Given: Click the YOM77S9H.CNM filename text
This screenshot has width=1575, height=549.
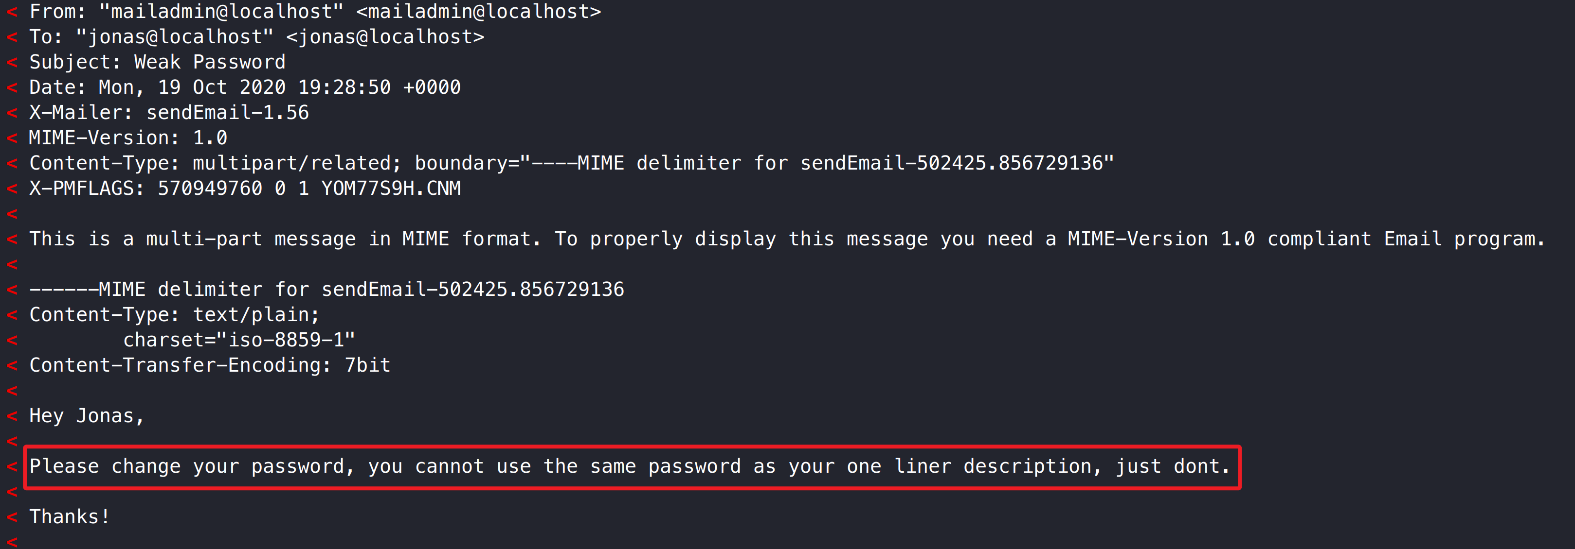Looking at the screenshot, I should [390, 189].
